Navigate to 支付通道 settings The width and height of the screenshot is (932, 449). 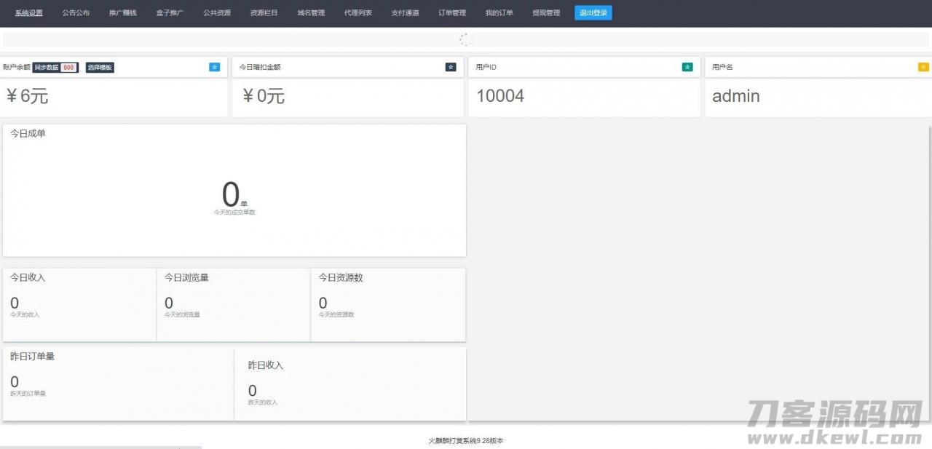(405, 12)
